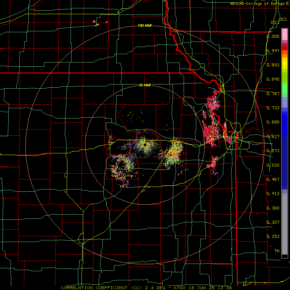Click the 0.840 color scale value

click(x=273, y=79)
